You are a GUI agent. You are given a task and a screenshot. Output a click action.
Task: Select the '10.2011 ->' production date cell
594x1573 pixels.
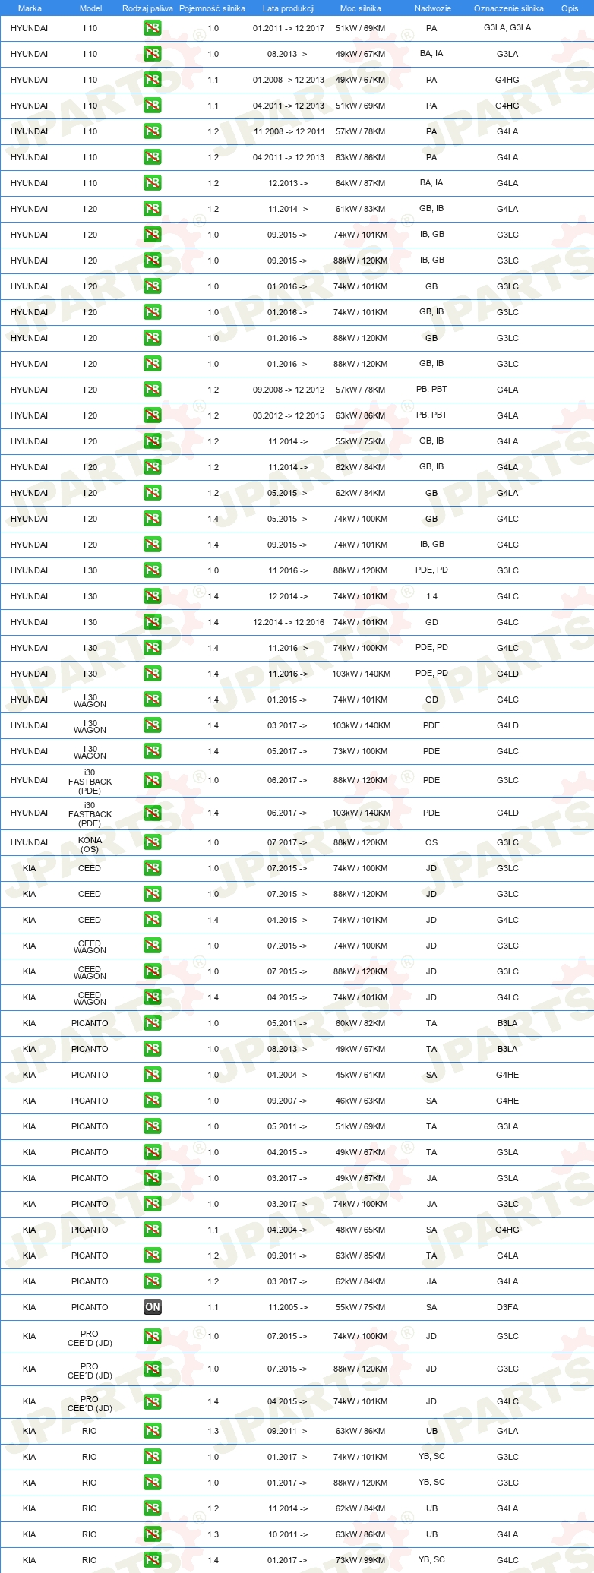[288, 1534]
